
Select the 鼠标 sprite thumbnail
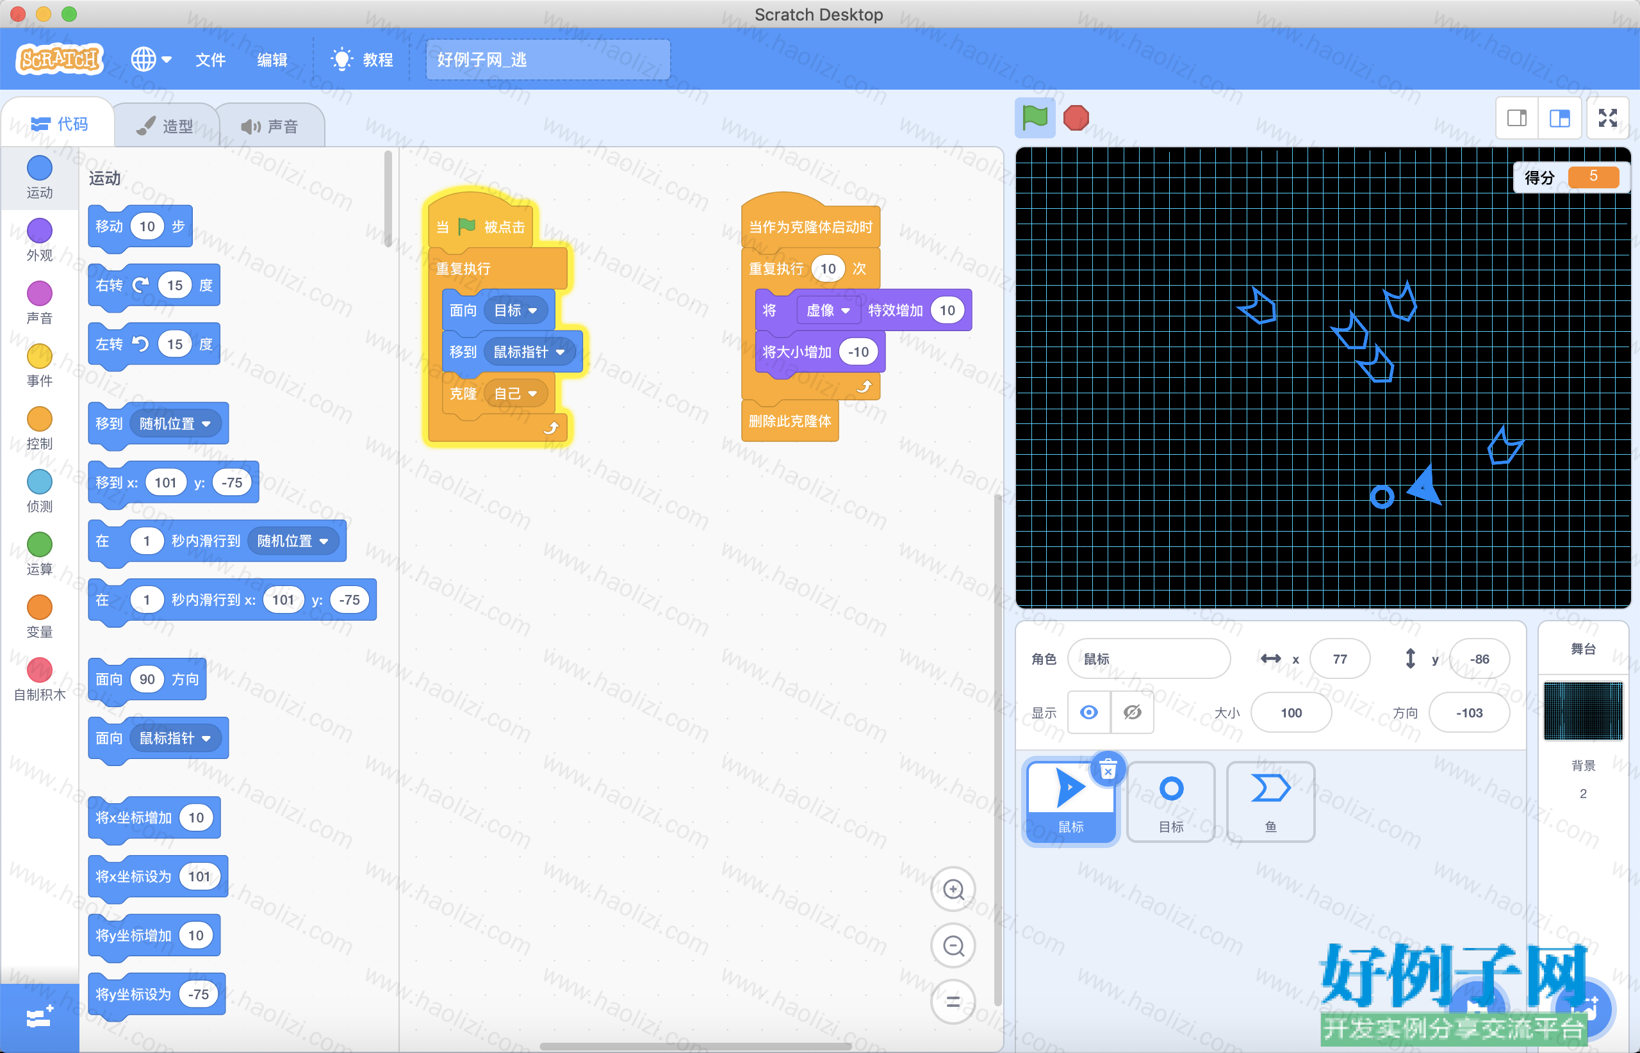pyautogui.click(x=1071, y=803)
